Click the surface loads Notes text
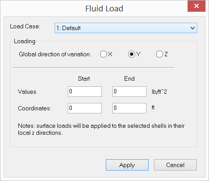Viewport: 209px width, 181px height. tap(101, 129)
